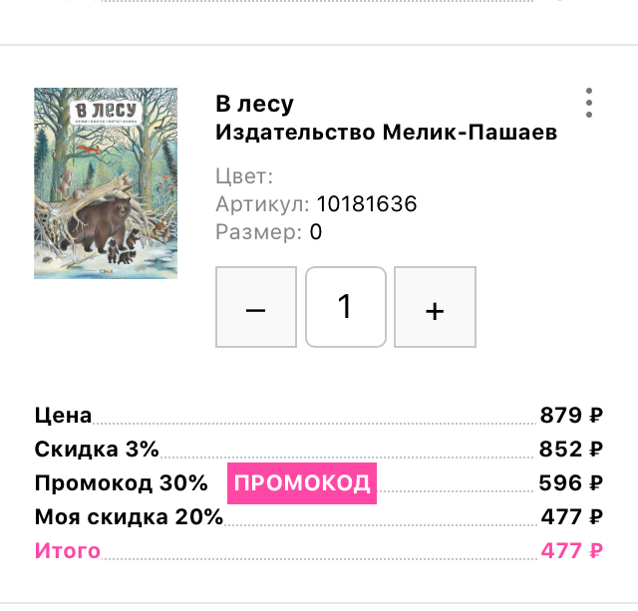Click the pink Итого label

pos(68,550)
